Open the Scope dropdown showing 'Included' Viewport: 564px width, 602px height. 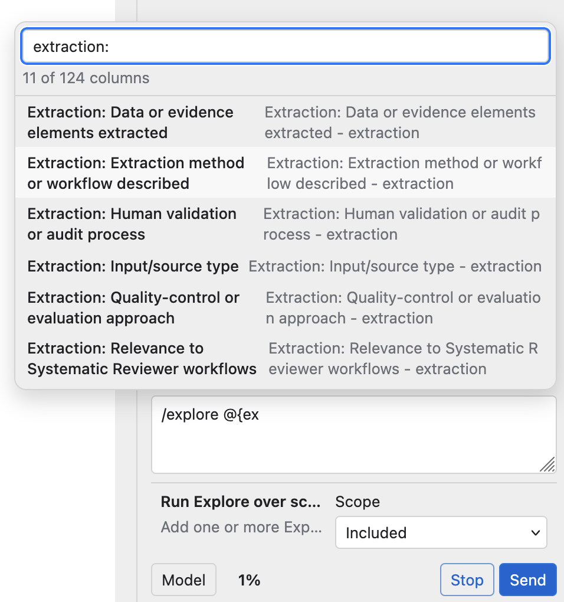coord(441,532)
